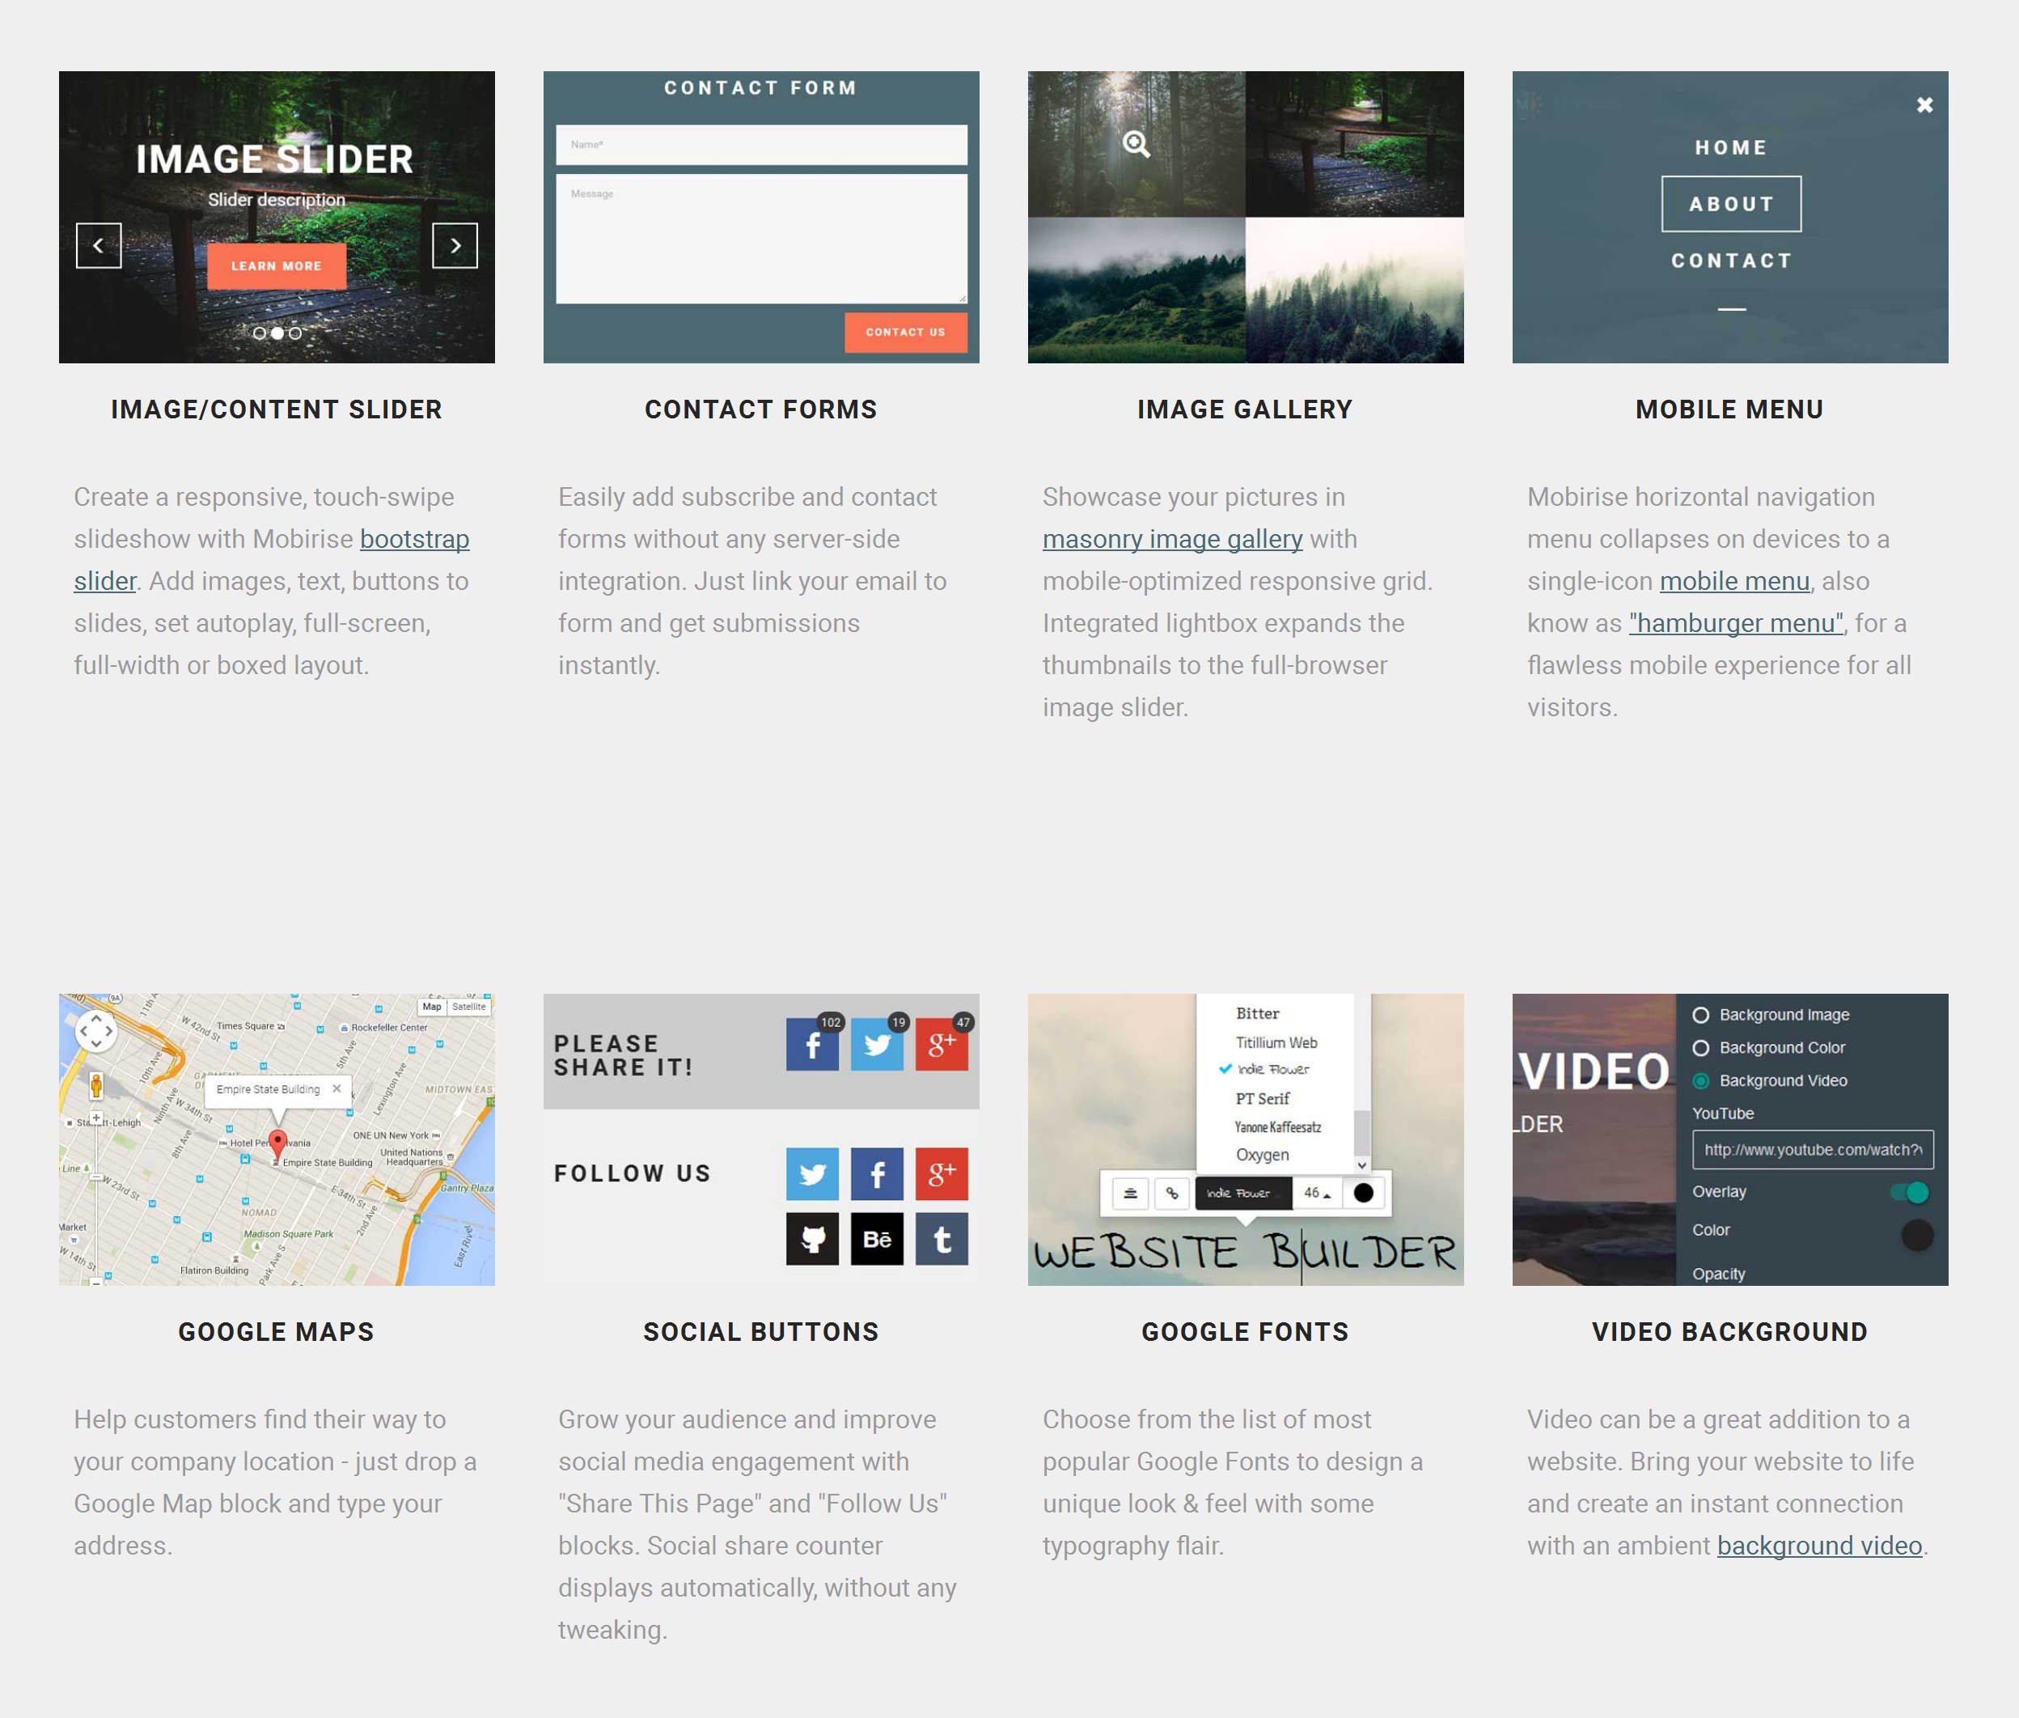
Task: Click the Twitter follow icon
Action: [811, 1173]
